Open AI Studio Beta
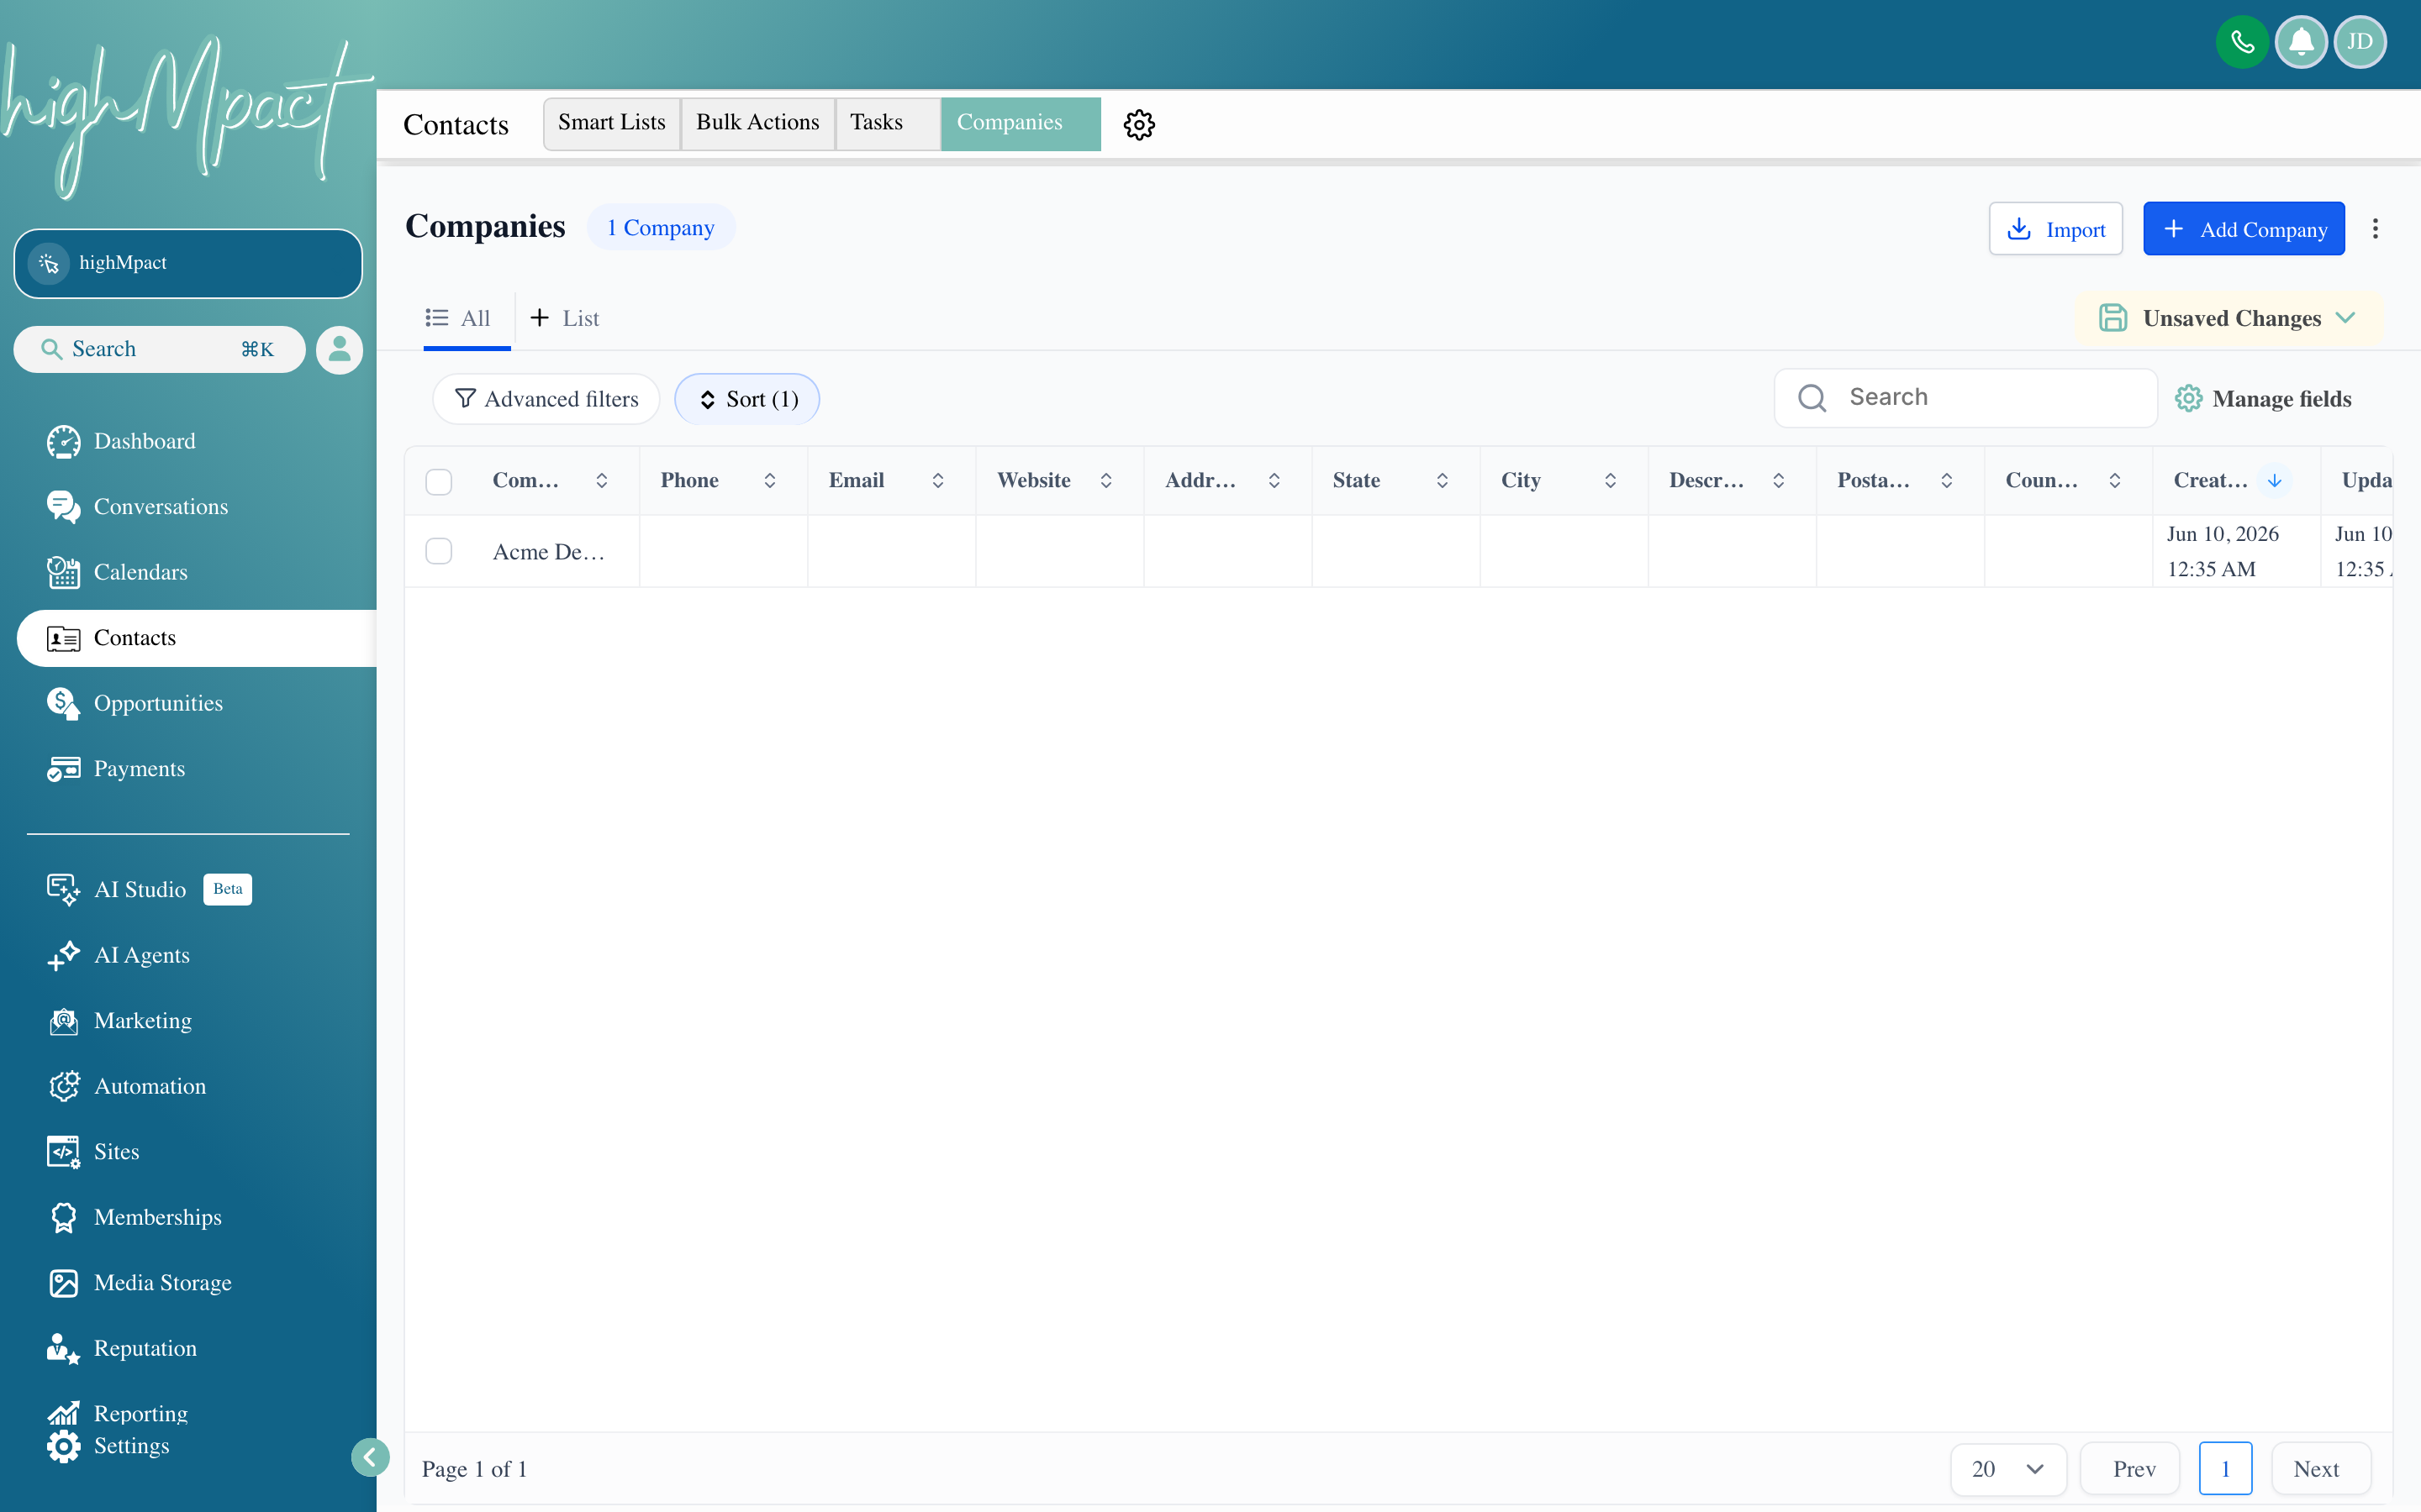The height and width of the screenshot is (1512, 2421). [148, 889]
